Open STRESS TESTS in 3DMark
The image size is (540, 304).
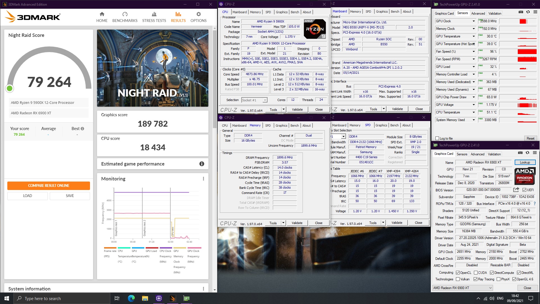[x=154, y=17]
